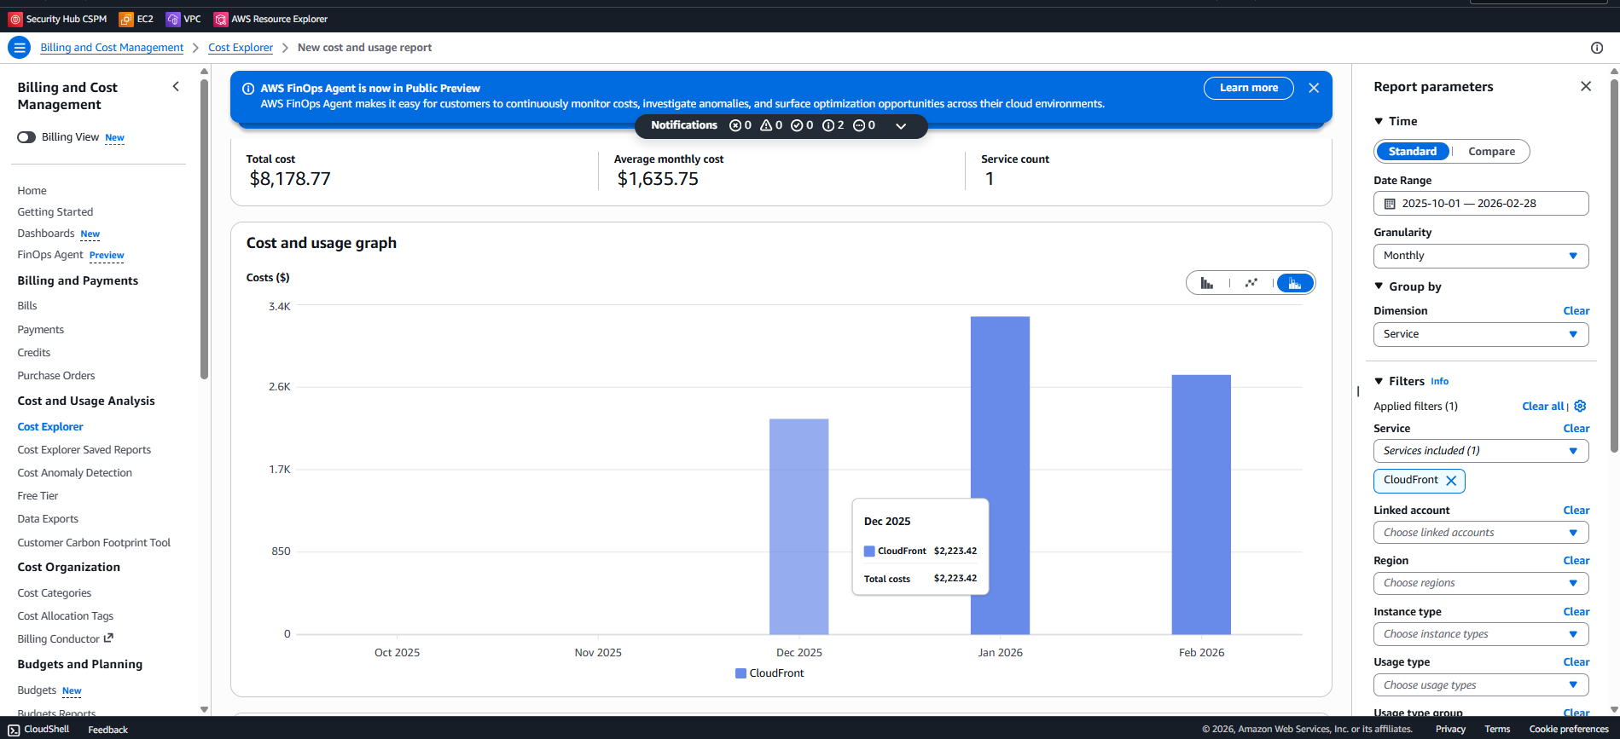Image resolution: width=1620 pixels, height=739 pixels.
Task: Toggle the CloudFront legend entry
Action: [x=769, y=673]
